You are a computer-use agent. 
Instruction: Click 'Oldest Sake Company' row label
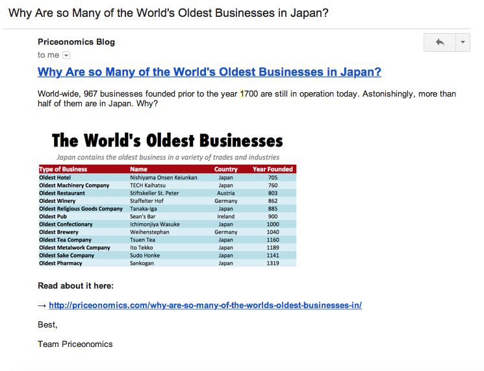(66, 255)
